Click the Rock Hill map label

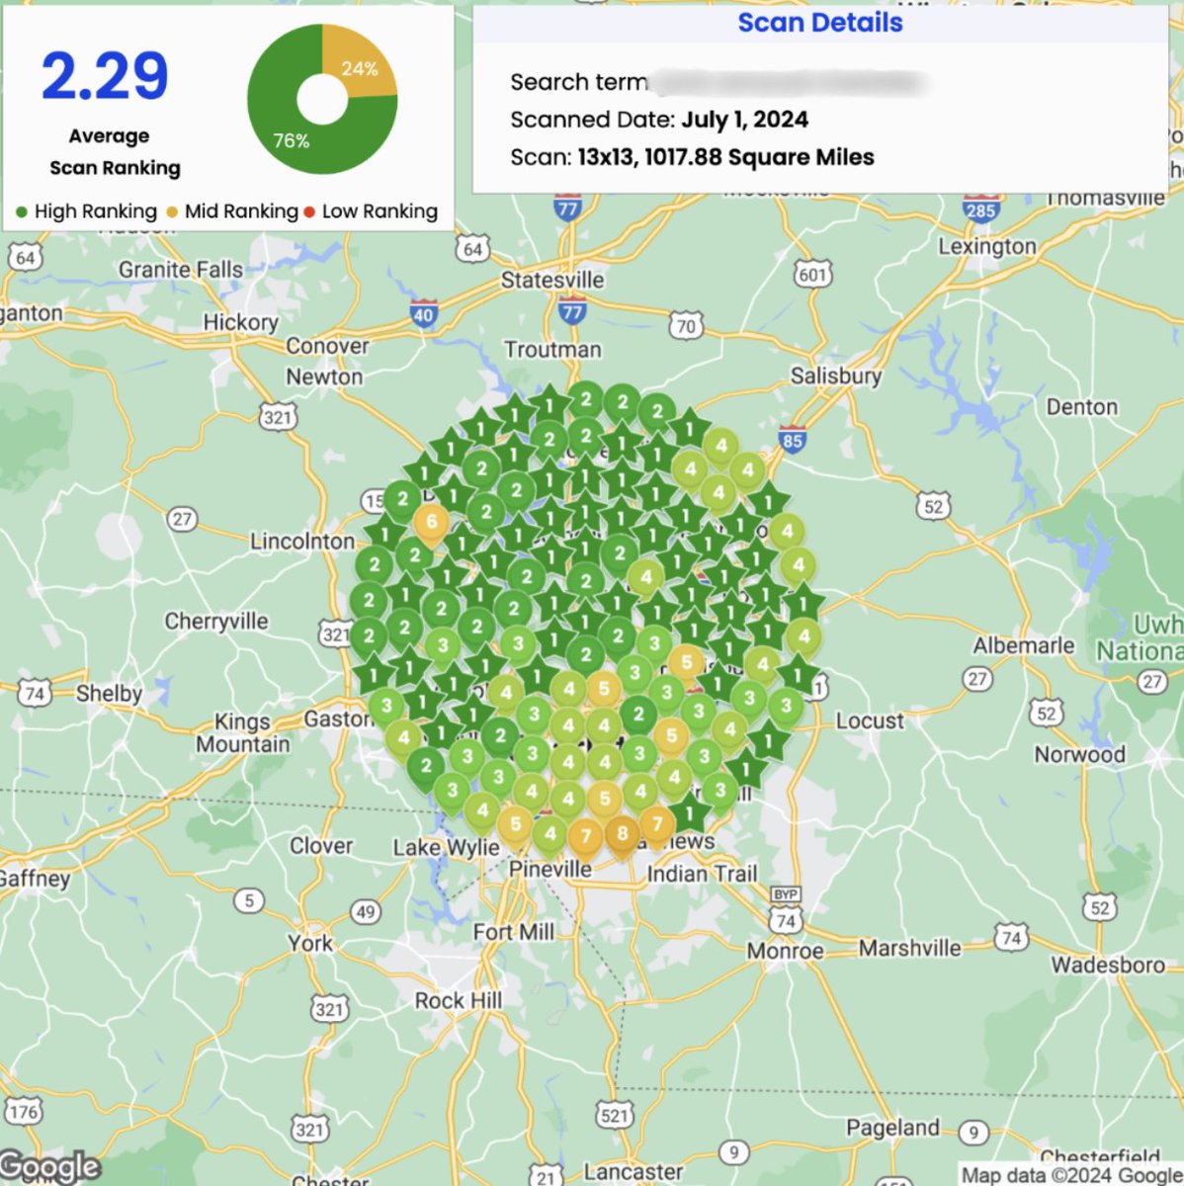click(x=458, y=1001)
